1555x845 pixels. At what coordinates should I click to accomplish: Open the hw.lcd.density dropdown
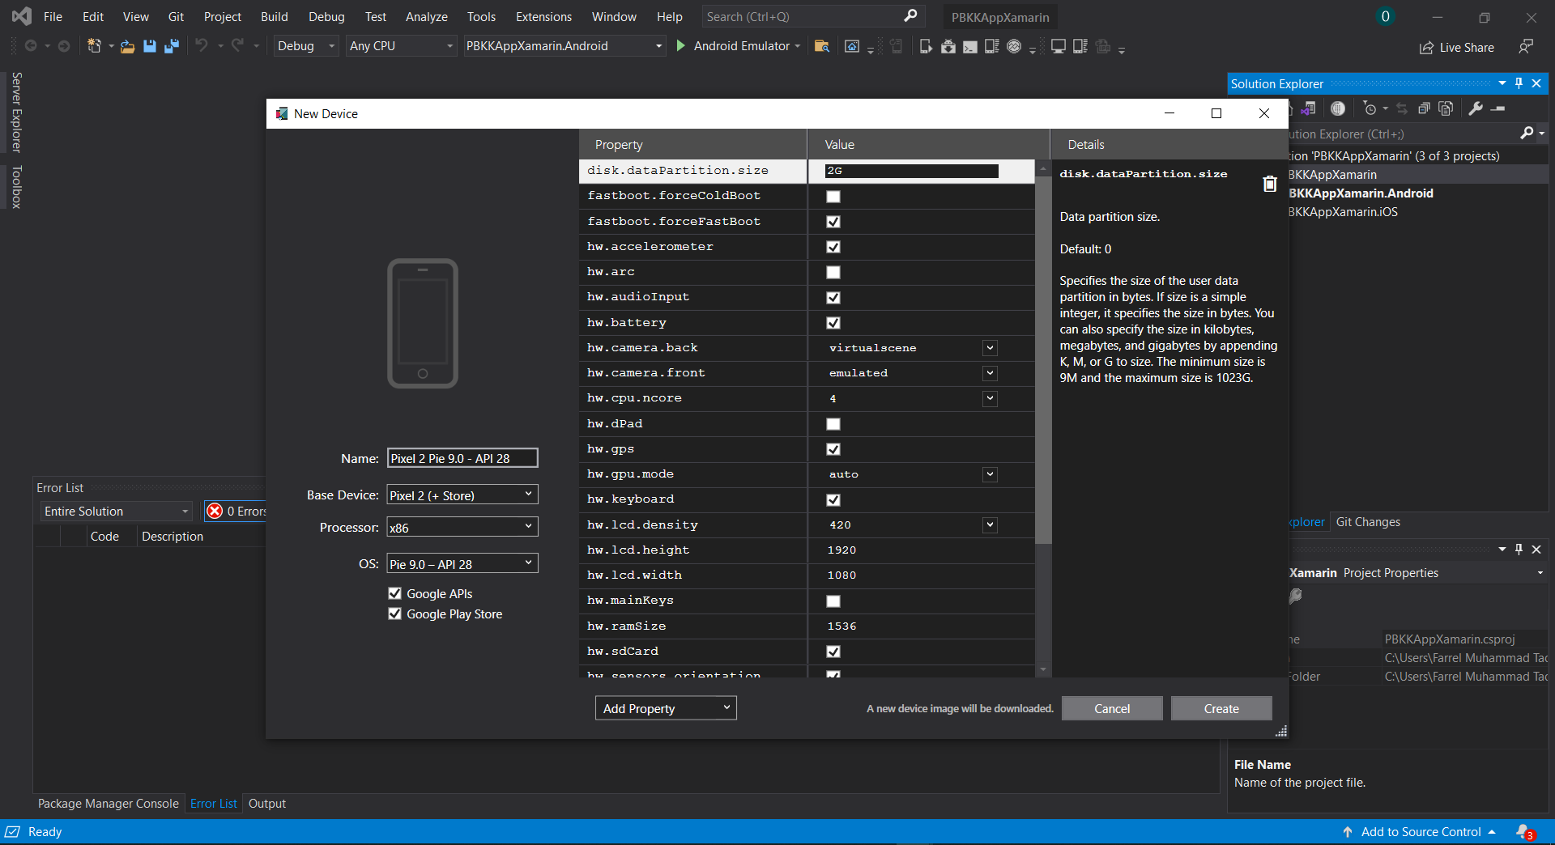(x=990, y=525)
